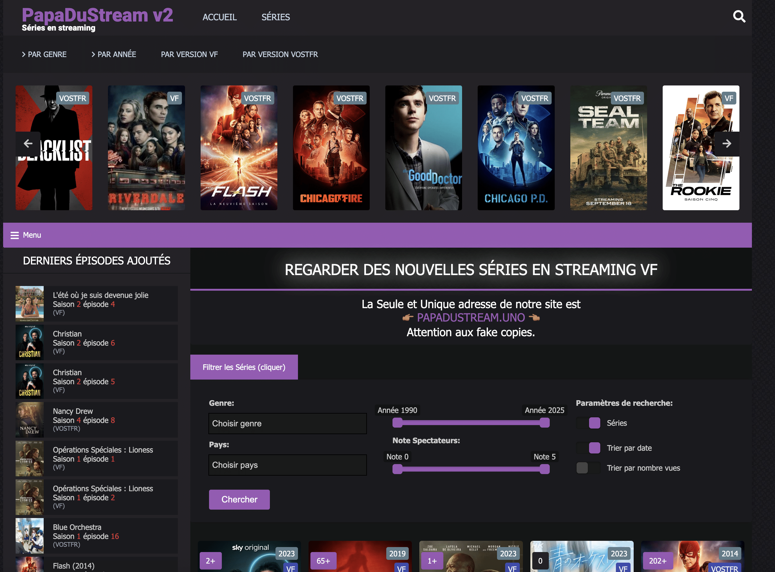The image size is (775, 572).
Task: Open Lioness Saison 1 épisode 1
Action: pyautogui.click(x=97, y=458)
